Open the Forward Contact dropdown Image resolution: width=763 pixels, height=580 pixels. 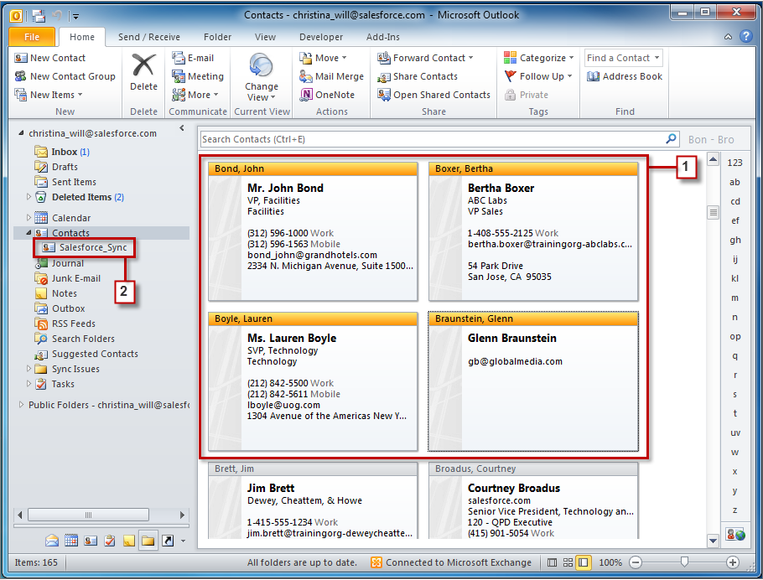[x=425, y=58]
